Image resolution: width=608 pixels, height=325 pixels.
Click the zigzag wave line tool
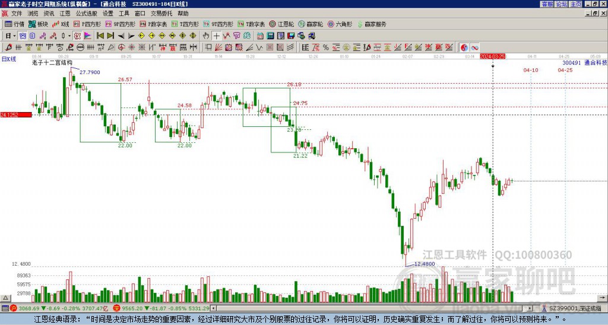pos(259,47)
